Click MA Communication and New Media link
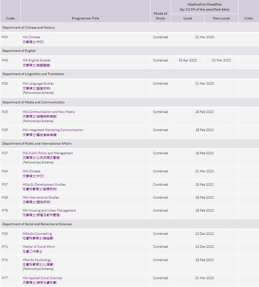The height and width of the screenshot is (287, 259). (49, 112)
